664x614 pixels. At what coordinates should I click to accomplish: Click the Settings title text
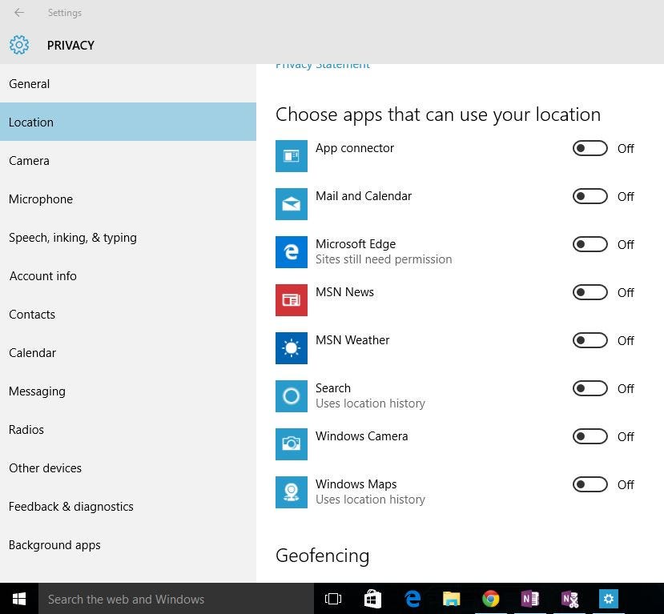click(x=65, y=13)
